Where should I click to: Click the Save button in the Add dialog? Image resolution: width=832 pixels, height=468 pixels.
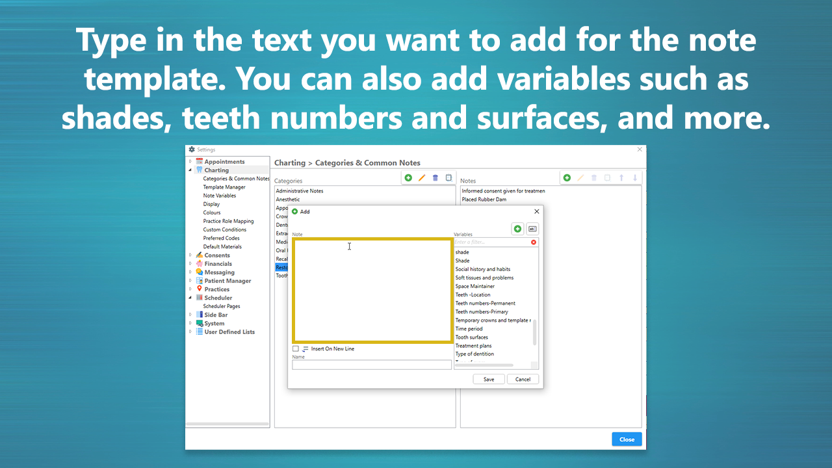pos(488,379)
